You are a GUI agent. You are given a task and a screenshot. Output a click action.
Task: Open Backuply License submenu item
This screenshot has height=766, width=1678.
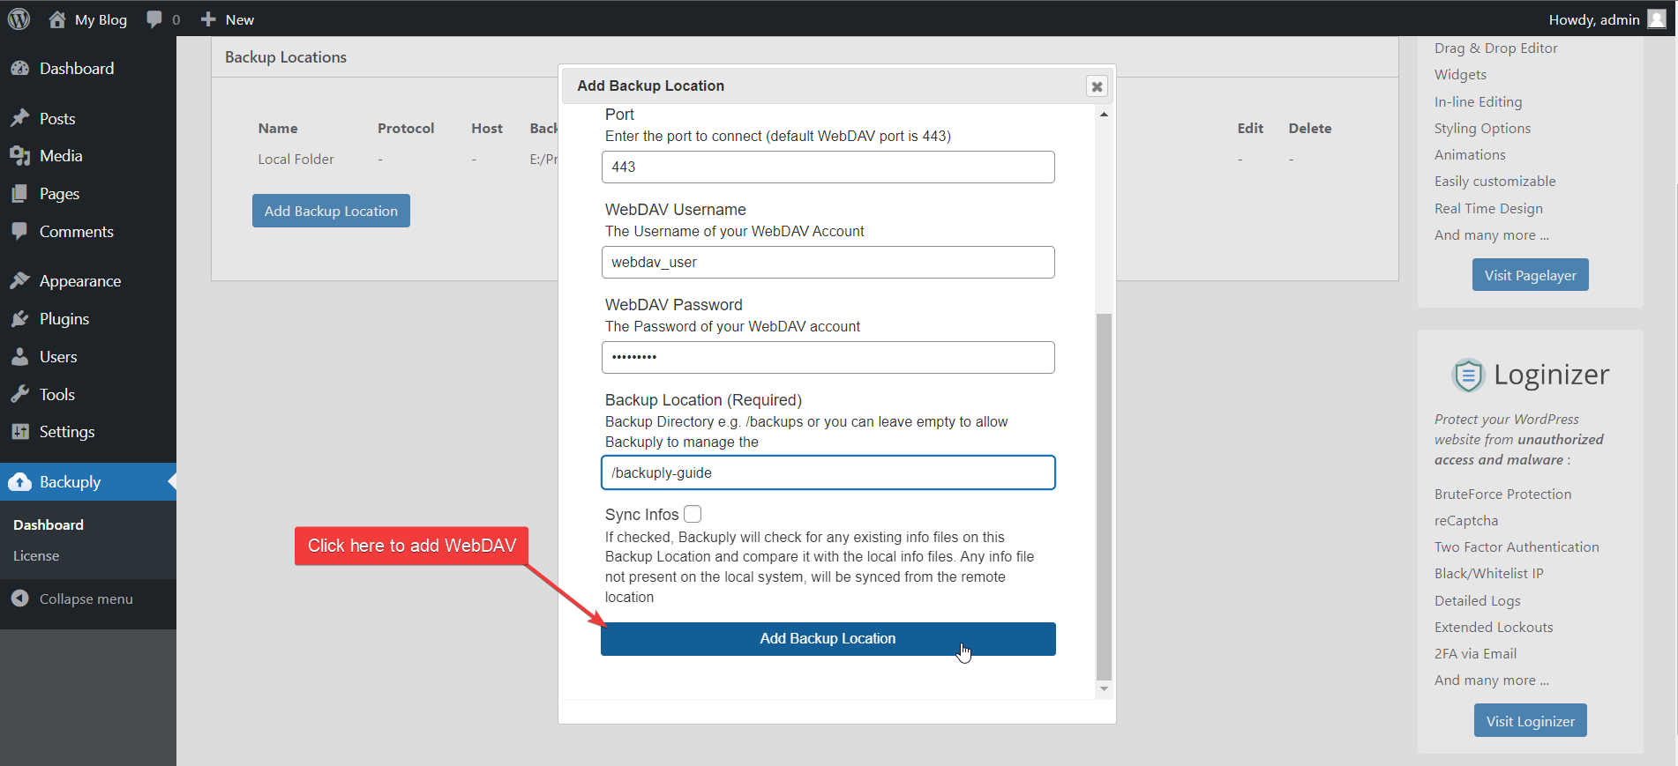[36, 556]
